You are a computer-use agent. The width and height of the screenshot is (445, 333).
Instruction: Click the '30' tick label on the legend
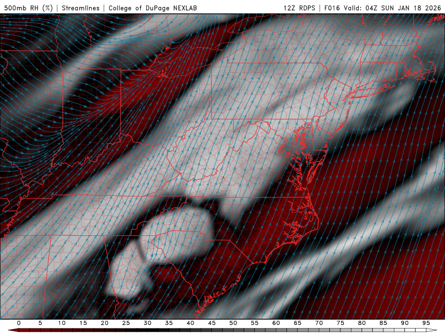pos(147,323)
